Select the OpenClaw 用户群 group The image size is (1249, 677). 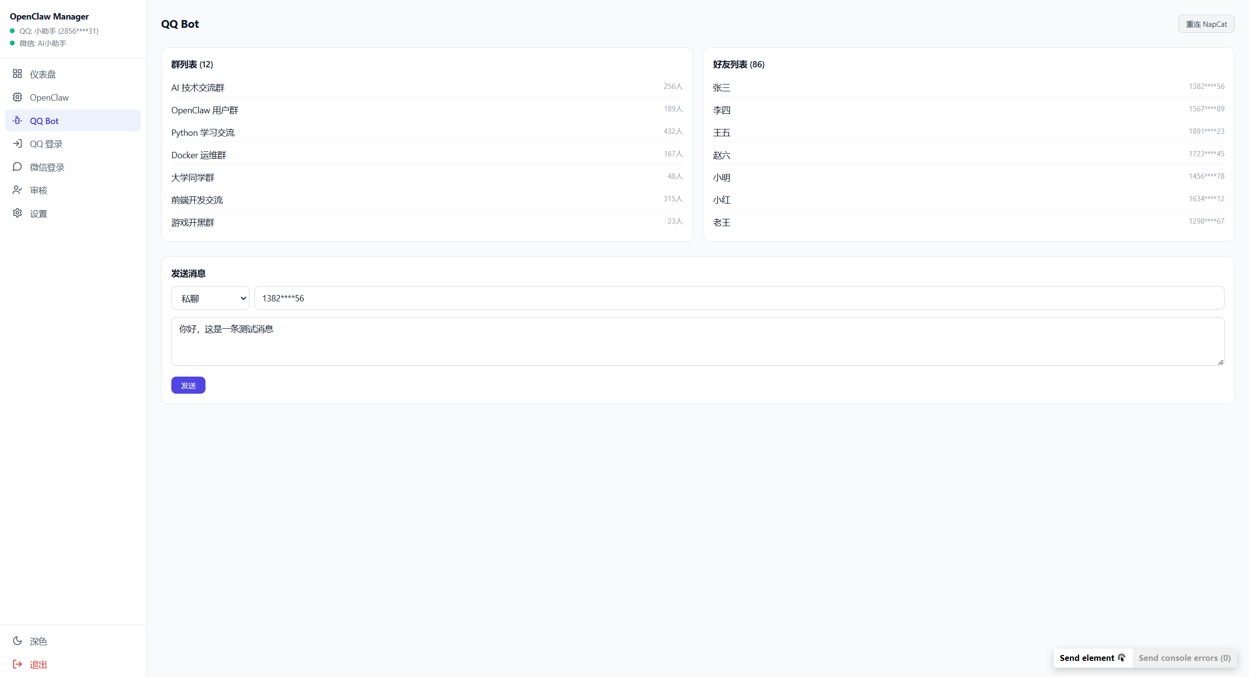coord(427,110)
